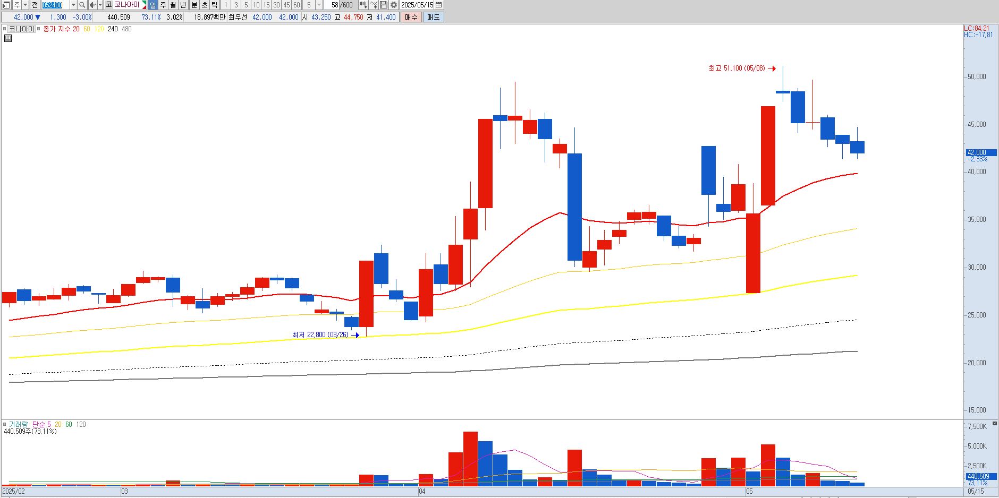The width and height of the screenshot is (999, 498).
Task: Click the 거래량 volume indicator label
Action: (19, 424)
